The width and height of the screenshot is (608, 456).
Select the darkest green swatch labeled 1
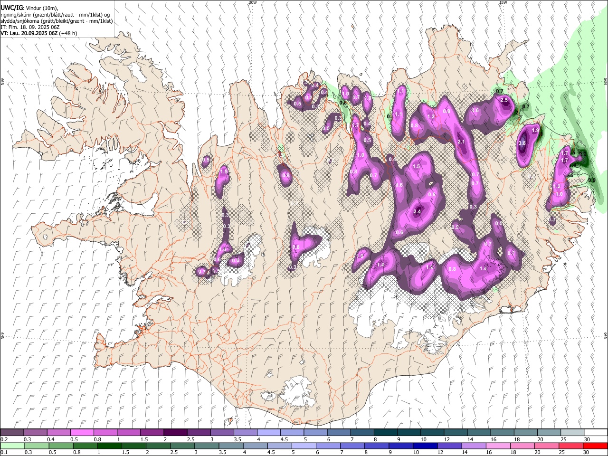pos(109,446)
